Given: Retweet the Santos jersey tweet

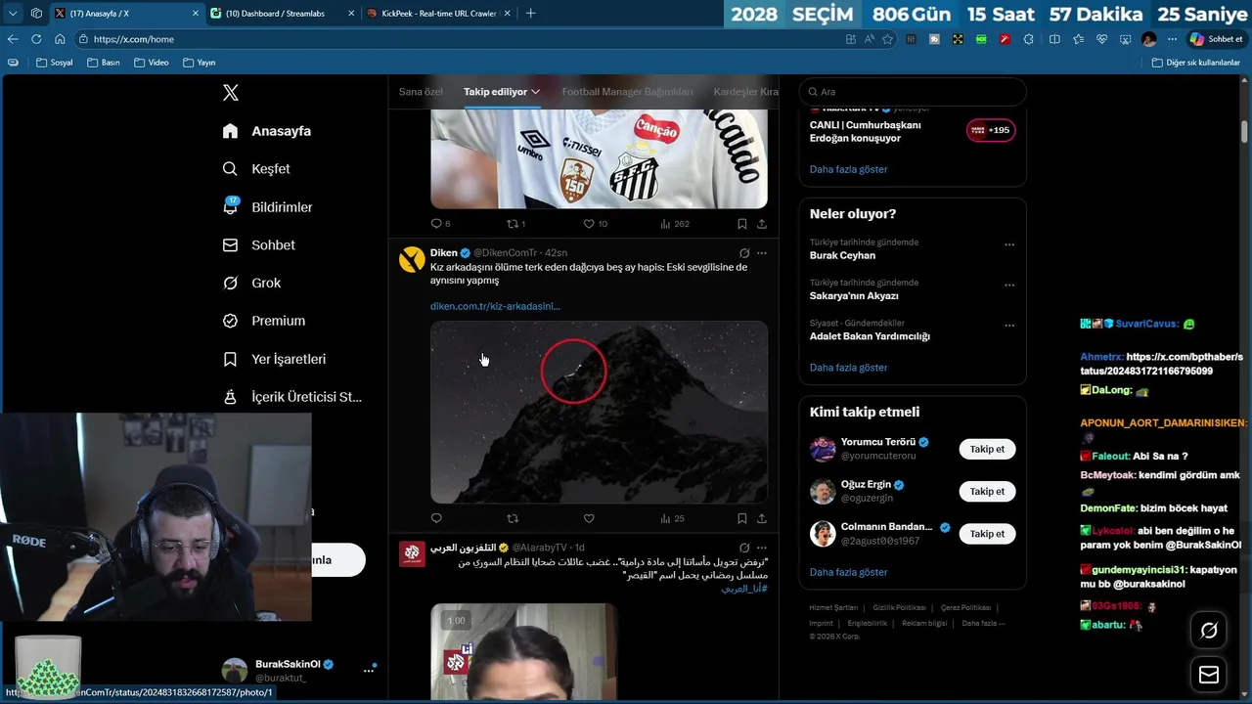Looking at the screenshot, I should (515, 224).
